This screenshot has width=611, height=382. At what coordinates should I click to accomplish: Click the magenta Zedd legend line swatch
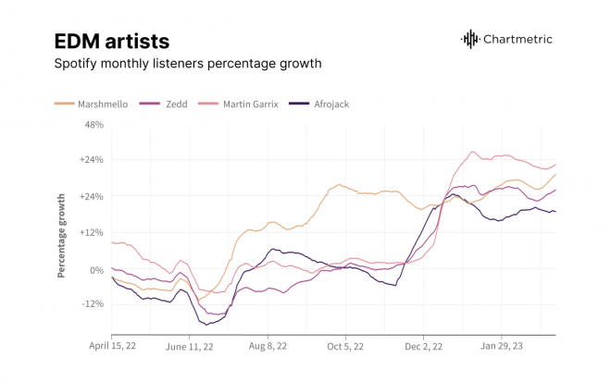148,104
